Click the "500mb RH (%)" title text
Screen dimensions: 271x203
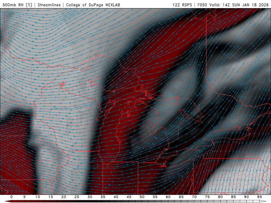pyautogui.click(x=17, y=5)
